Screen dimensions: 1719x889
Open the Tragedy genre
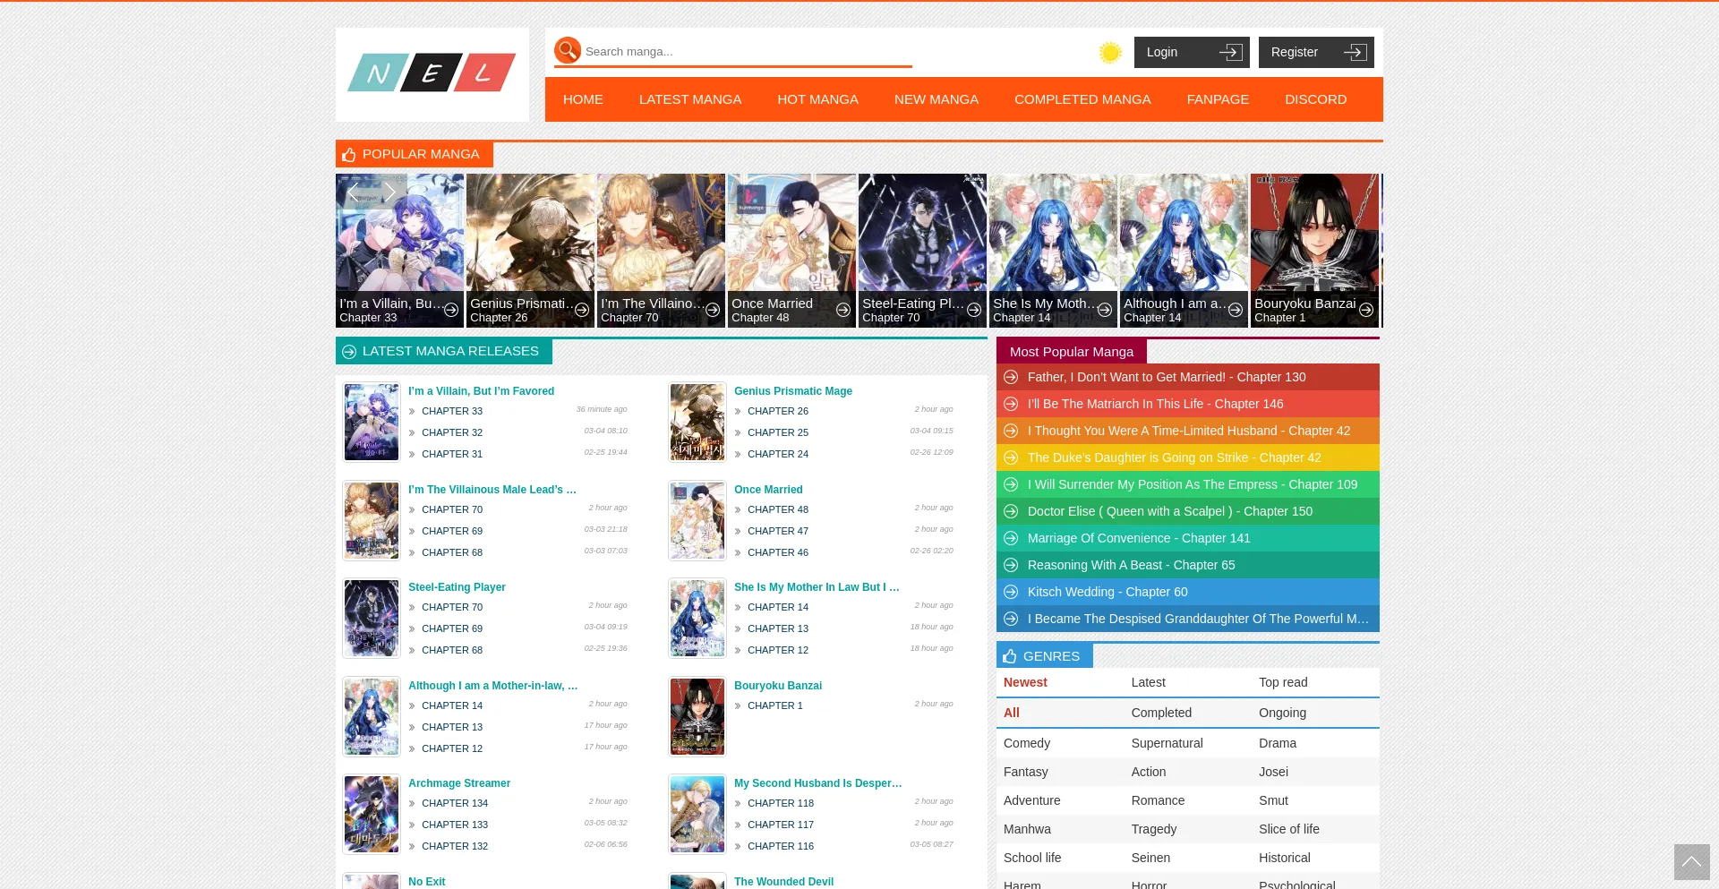(x=1154, y=829)
